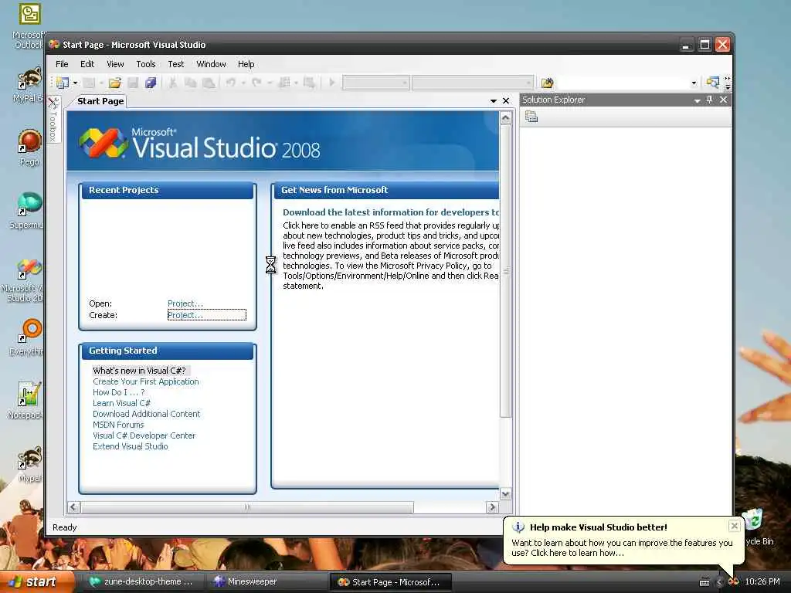Open the Find combo box dropdown arrow
The width and height of the screenshot is (791, 593).
(x=694, y=83)
